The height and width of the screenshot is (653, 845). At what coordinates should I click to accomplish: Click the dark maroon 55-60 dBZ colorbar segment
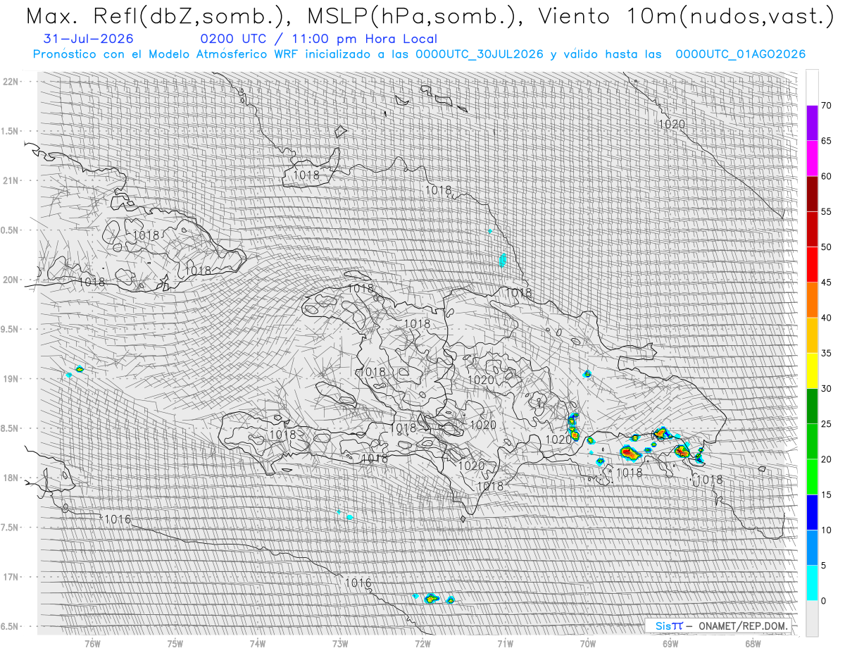(x=812, y=194)
